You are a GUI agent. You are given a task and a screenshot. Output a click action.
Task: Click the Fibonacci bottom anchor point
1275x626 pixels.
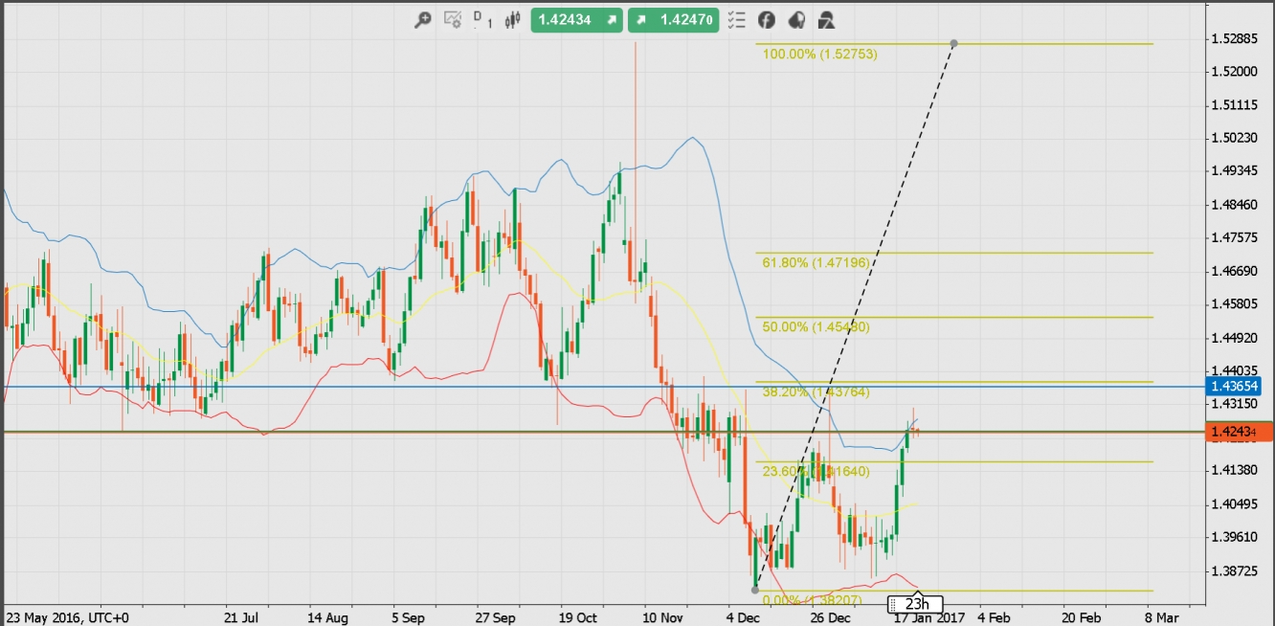755,590
